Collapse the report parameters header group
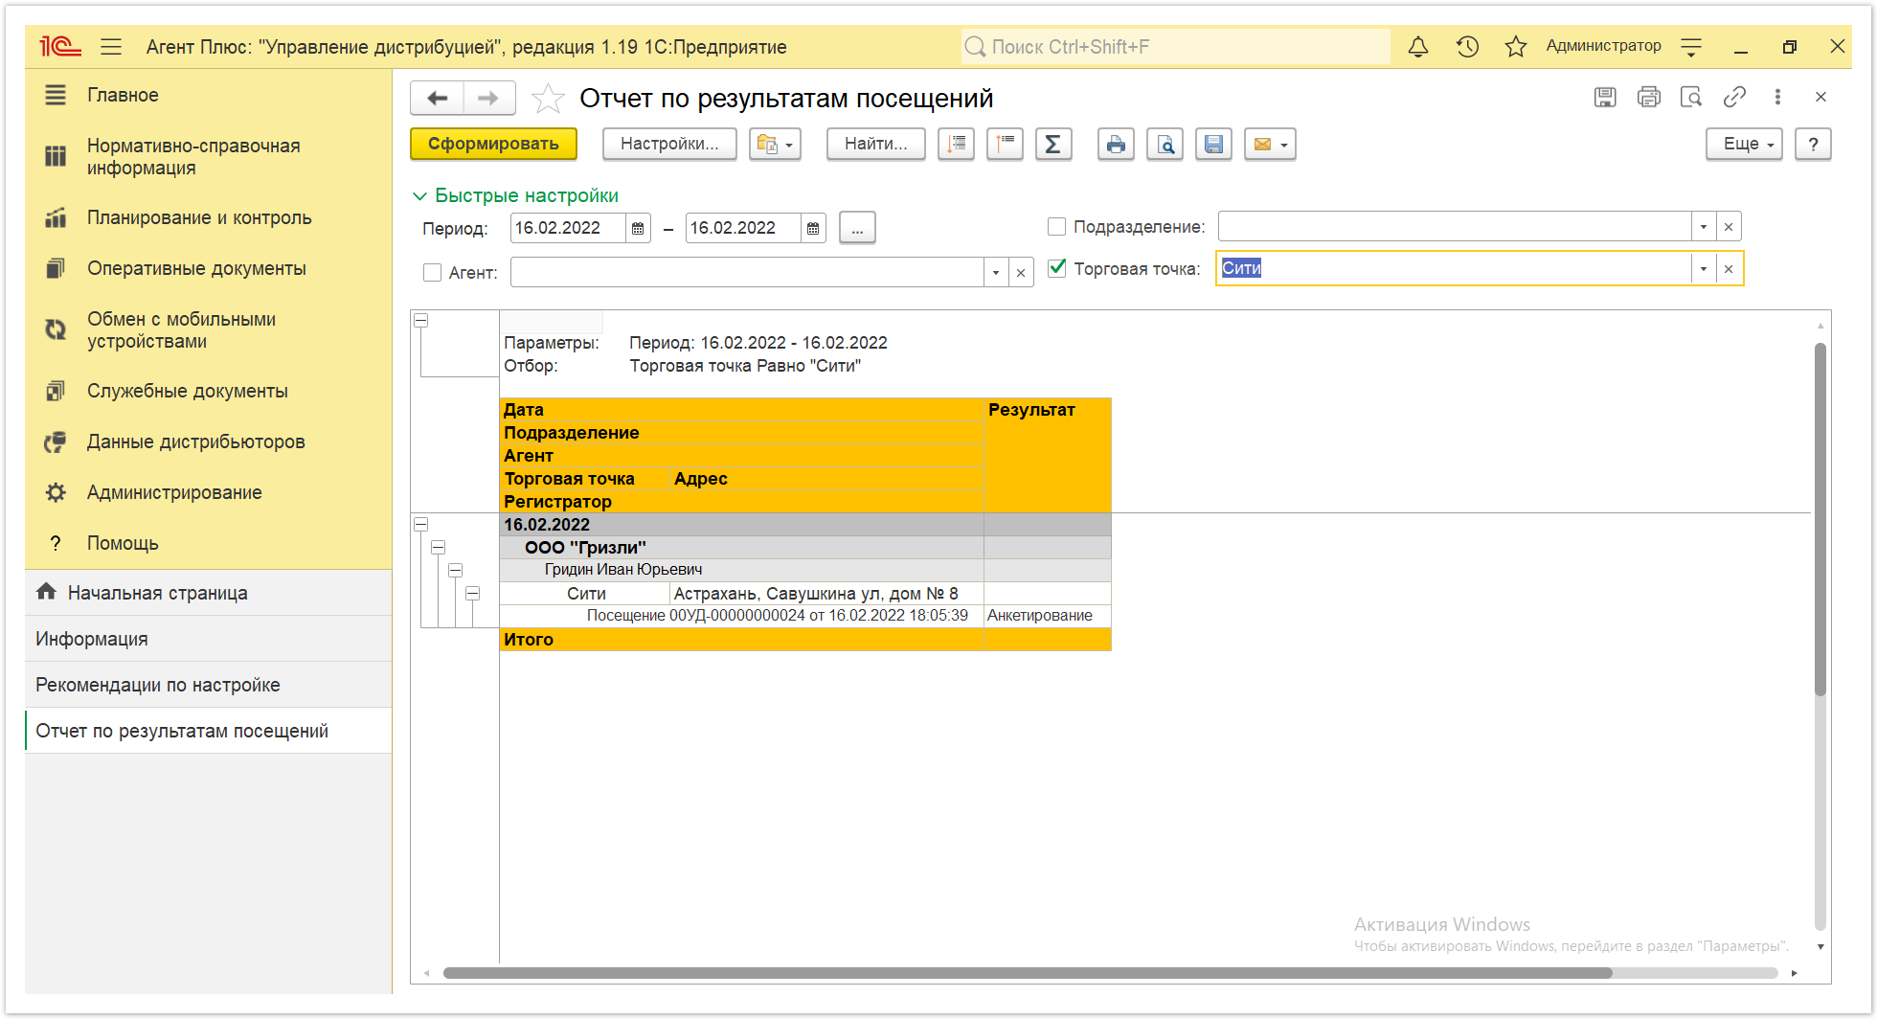The image size is (1877, 1019). 420,321
